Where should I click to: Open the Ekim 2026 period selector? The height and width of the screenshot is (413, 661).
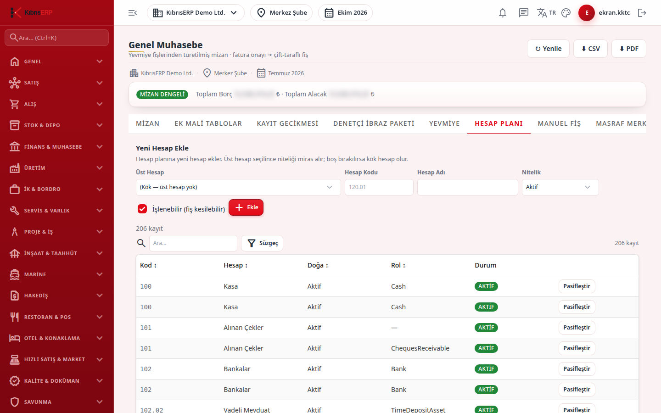tap(345, 13)
